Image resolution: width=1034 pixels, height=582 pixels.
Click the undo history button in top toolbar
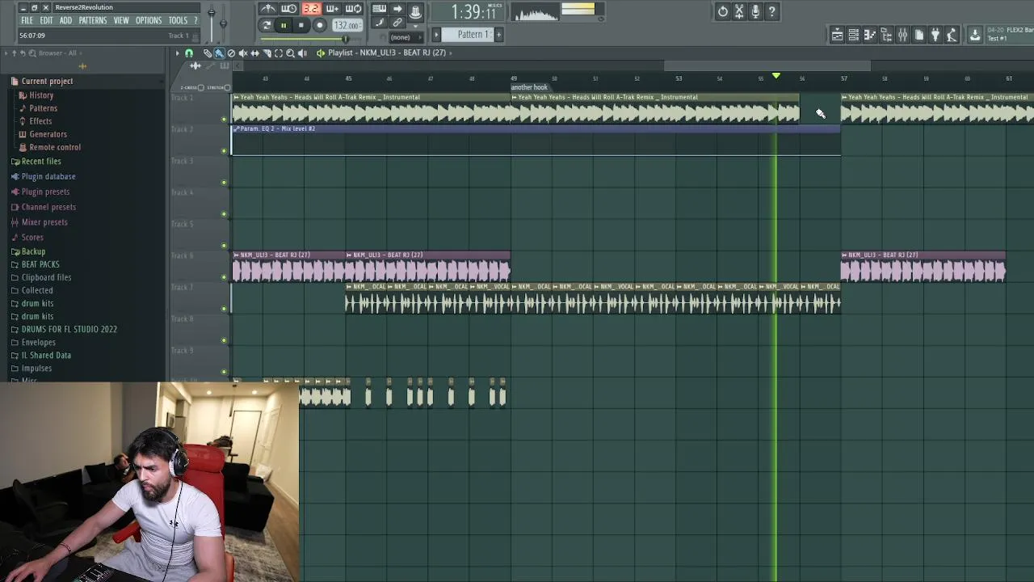tap(723, 11)
